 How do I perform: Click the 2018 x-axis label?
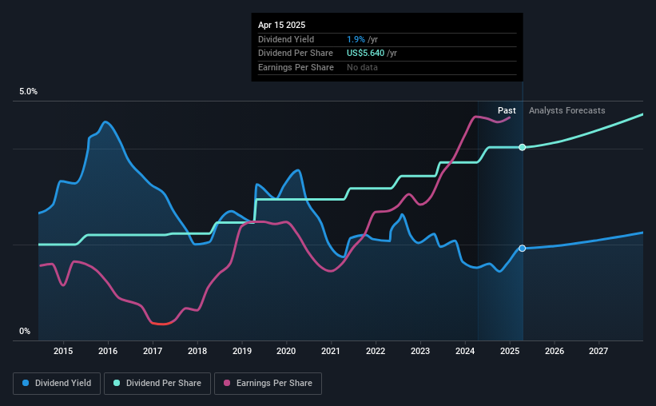[197, 351]
